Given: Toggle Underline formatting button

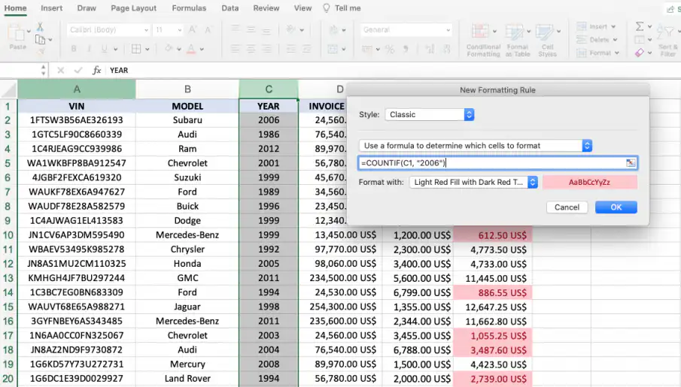Looking at the screenshot, I should [105, 49].
